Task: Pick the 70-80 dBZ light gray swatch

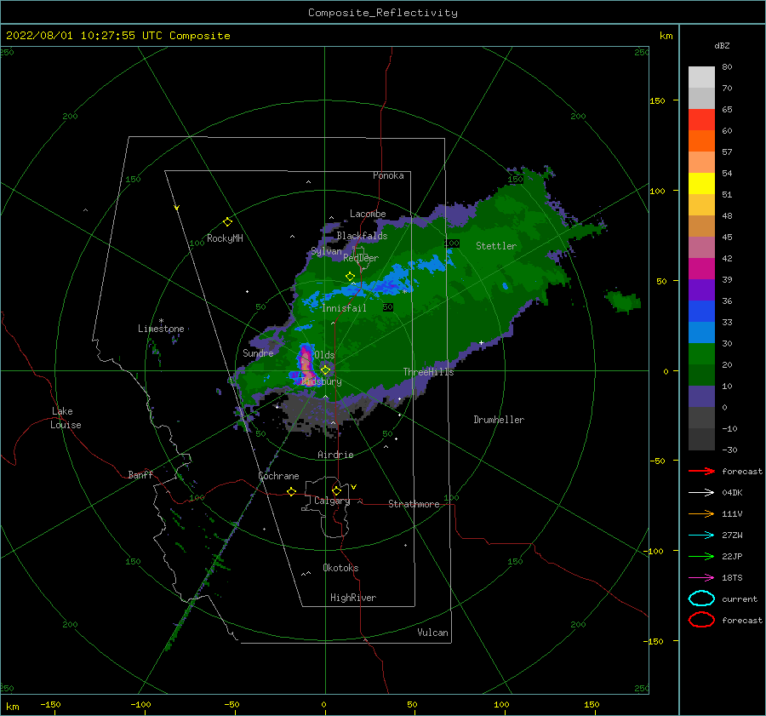Action: click(x=701, y=77)
